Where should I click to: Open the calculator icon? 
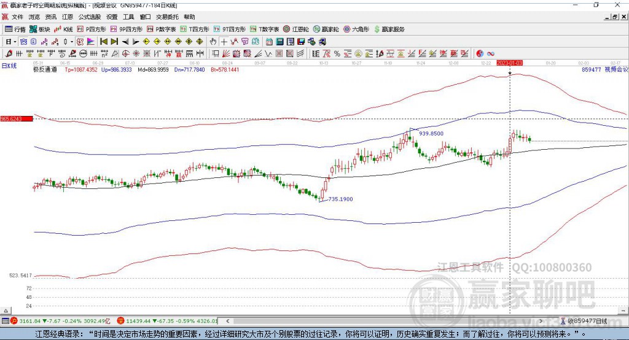click(x=279, y=42)
